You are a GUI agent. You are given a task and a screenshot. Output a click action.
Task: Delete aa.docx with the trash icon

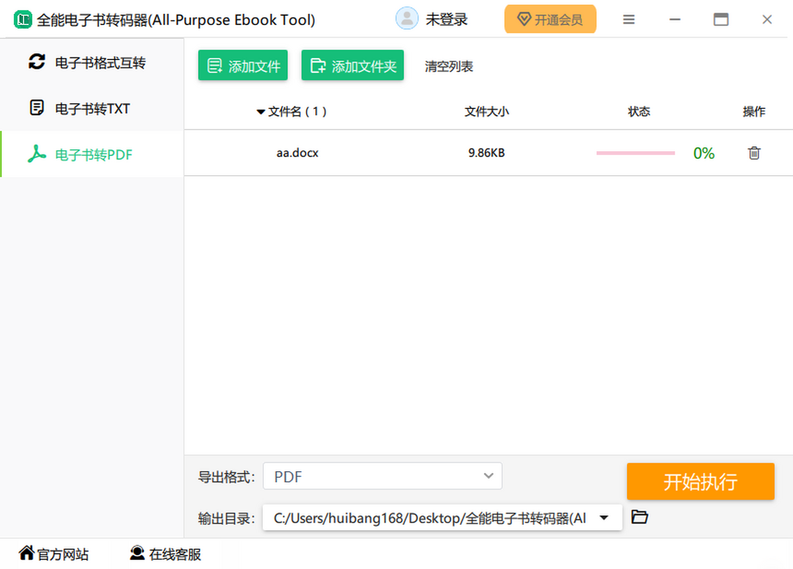tap(753, 153)
